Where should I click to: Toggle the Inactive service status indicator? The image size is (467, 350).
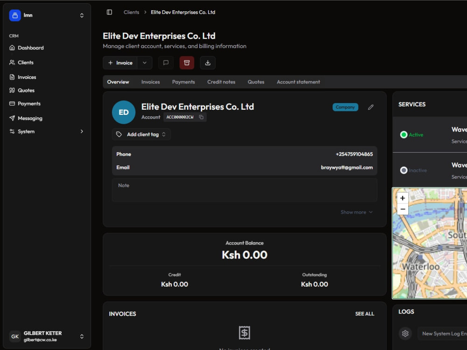404,170
